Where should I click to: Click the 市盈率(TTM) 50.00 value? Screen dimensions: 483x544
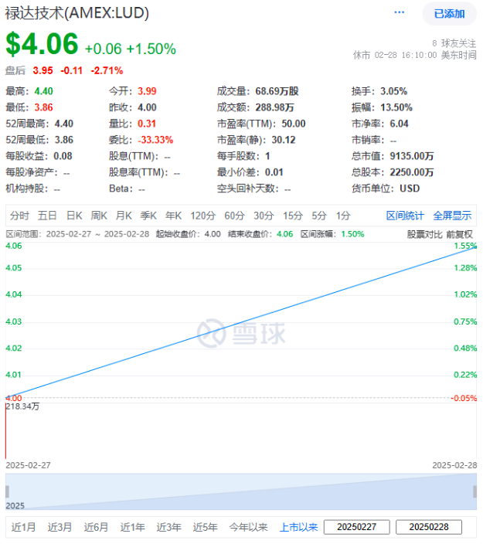294,124
